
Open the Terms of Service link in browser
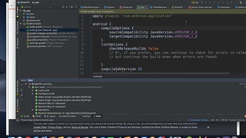80,127
